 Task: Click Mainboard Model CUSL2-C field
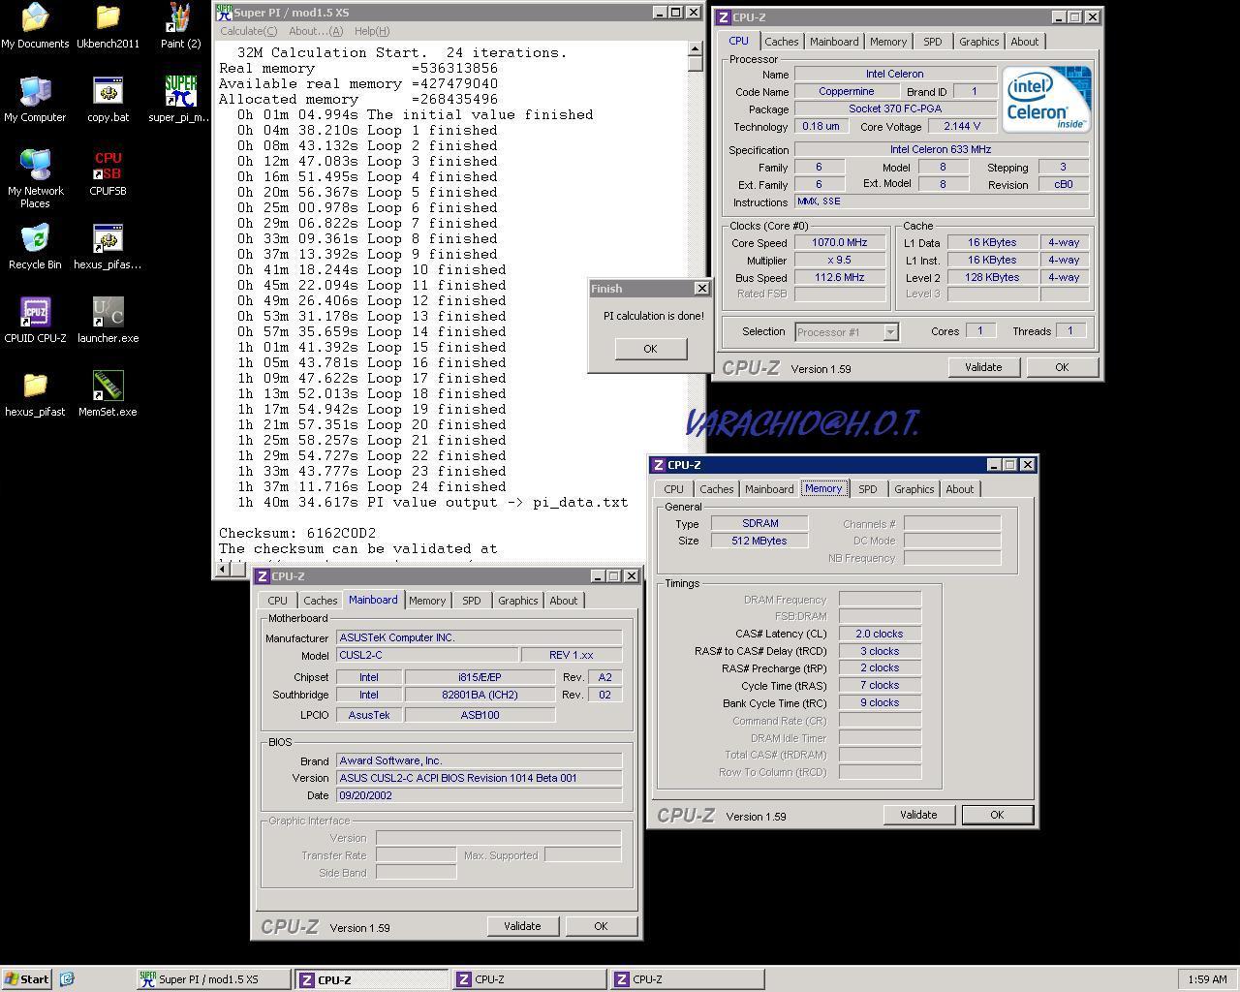[x=426, y=655]
